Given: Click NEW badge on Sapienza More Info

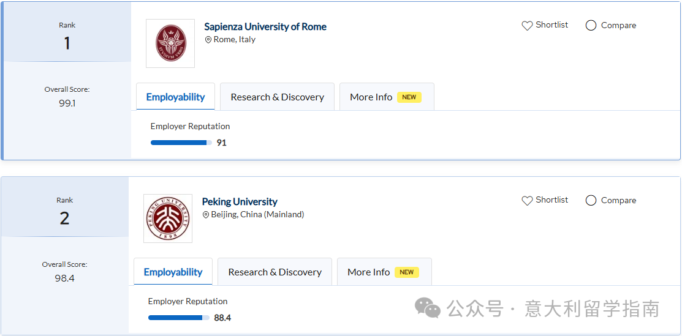Looking at the screenshot, I should coord(409,97).
